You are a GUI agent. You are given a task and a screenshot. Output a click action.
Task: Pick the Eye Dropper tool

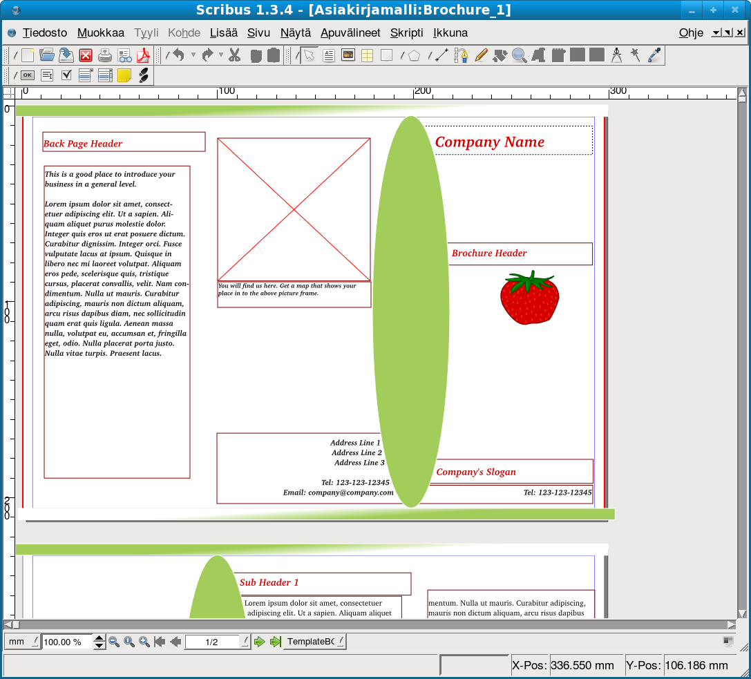(x=654, y=55)
